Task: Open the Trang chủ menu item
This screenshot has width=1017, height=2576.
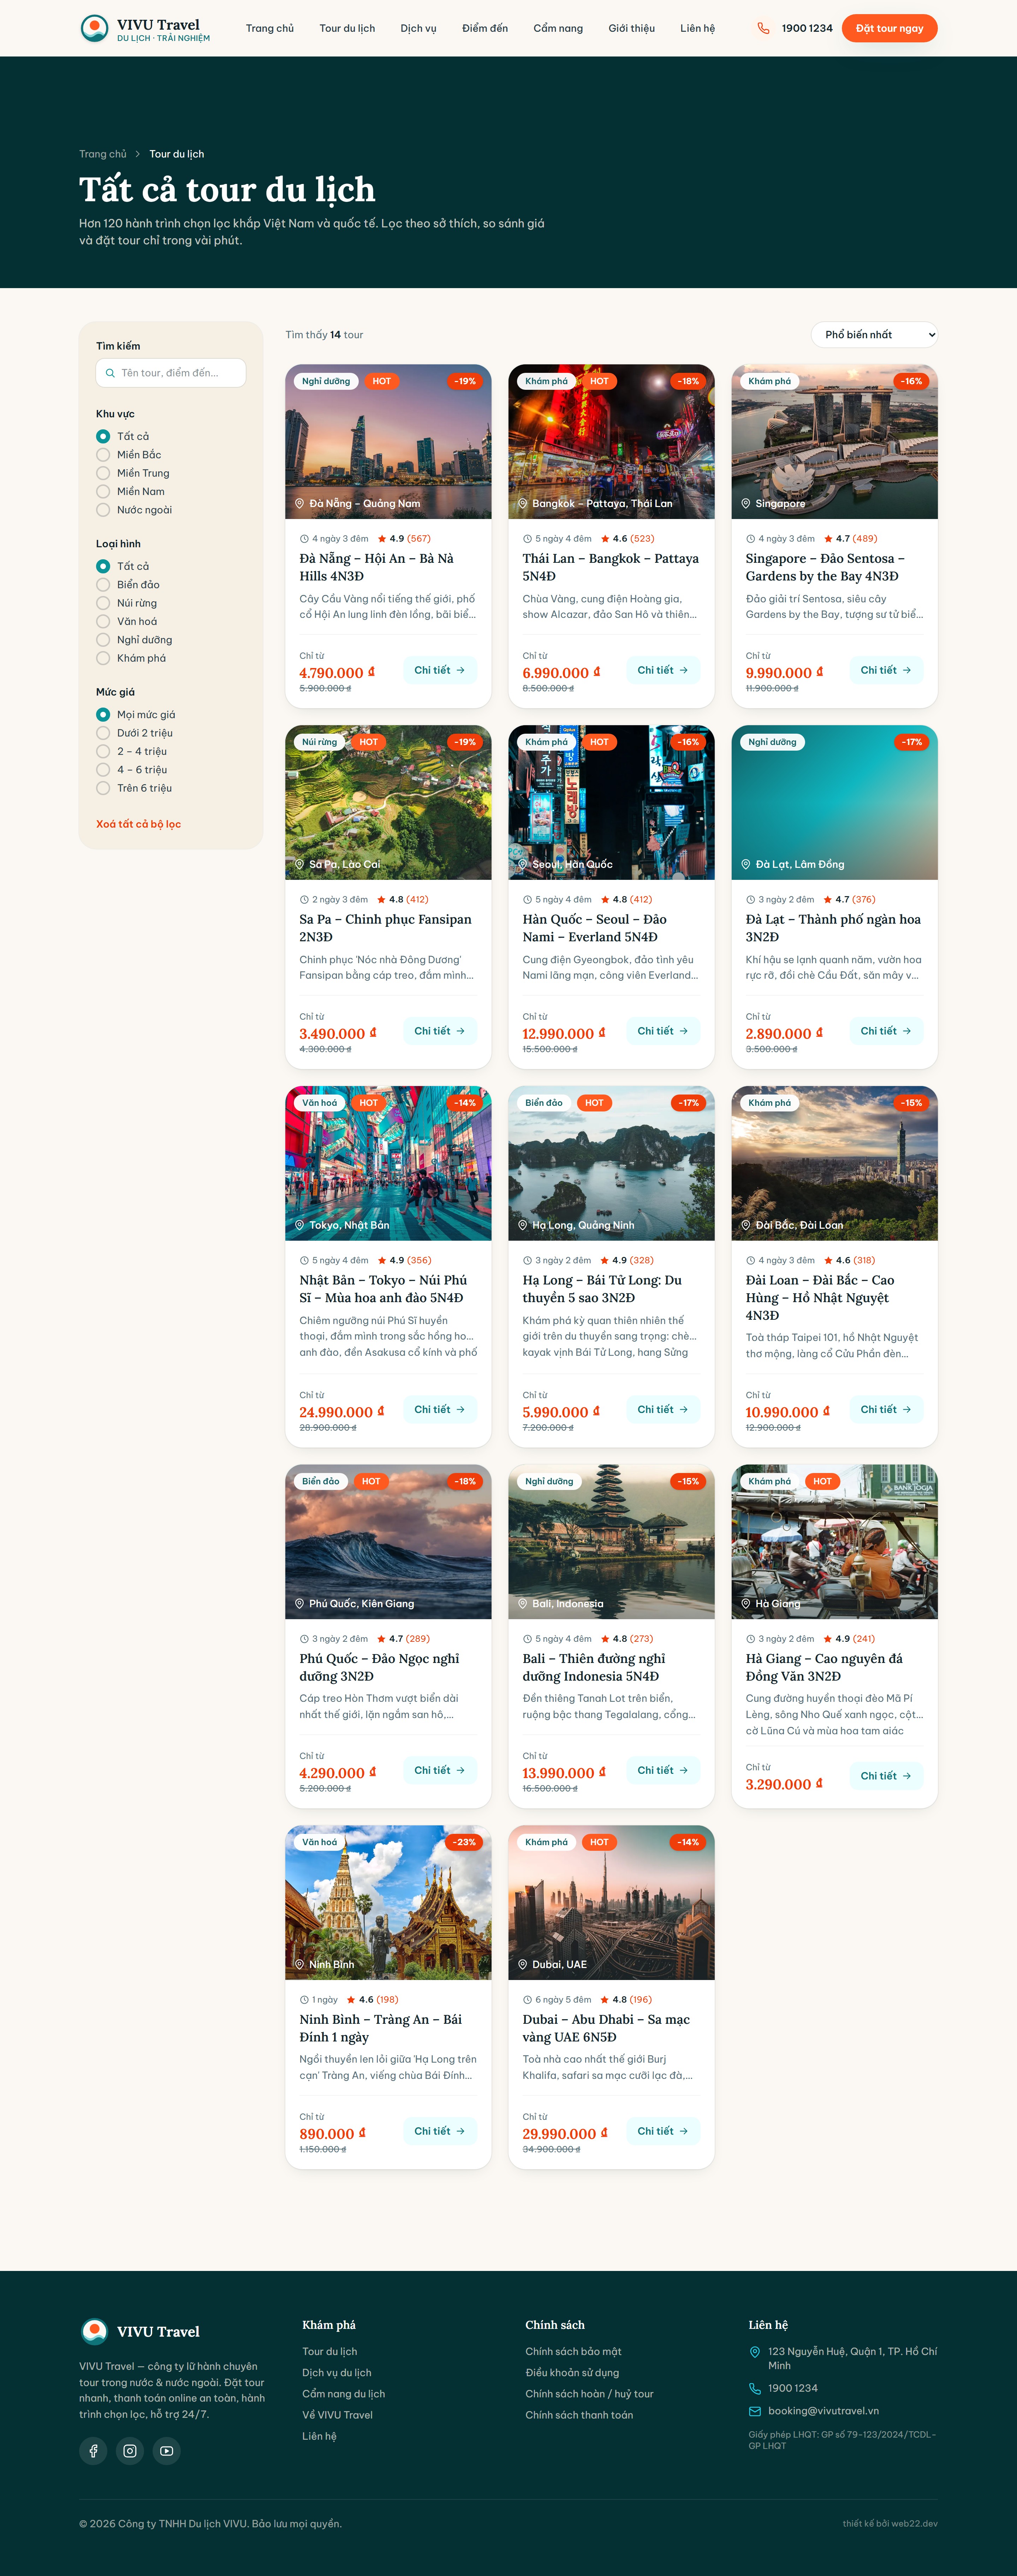Action: tap(270, 28)
